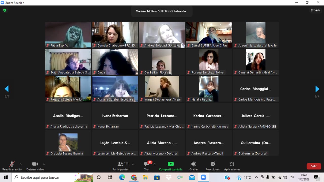Open the Vista layout menu
Image resolution: width=324 pixels, height=182 pixels.
coord(315,10)
